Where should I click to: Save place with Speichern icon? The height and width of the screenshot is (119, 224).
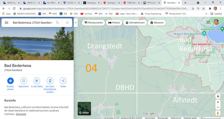(x=24, y=81)
